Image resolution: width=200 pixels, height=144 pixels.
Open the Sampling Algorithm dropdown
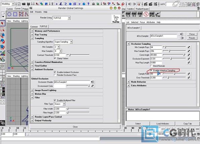(63, 42)
